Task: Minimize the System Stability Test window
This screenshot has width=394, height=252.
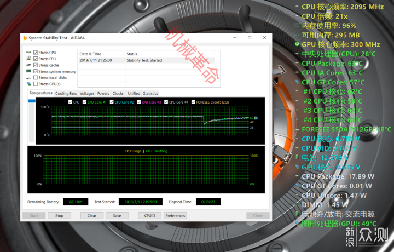Action: click(x=235, y=38)
